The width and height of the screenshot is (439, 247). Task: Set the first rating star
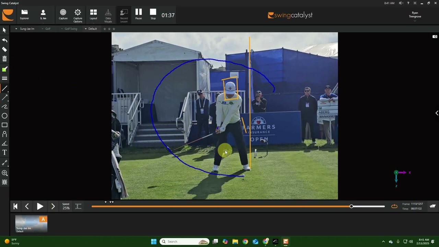tap(105, 29)
